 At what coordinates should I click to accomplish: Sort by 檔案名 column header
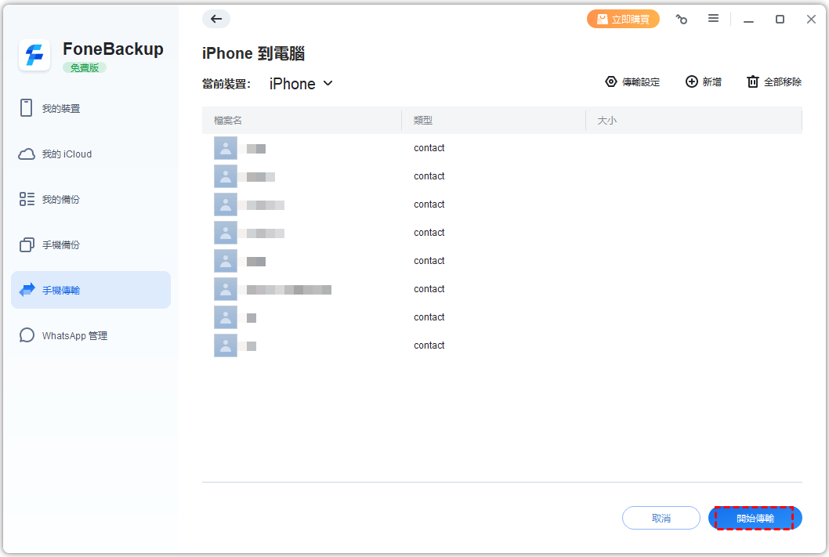(x=302, y=121)
